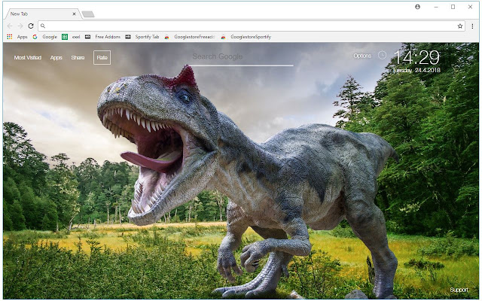Select the New Tab browser tab
The image size is (482, 301).
42,14
